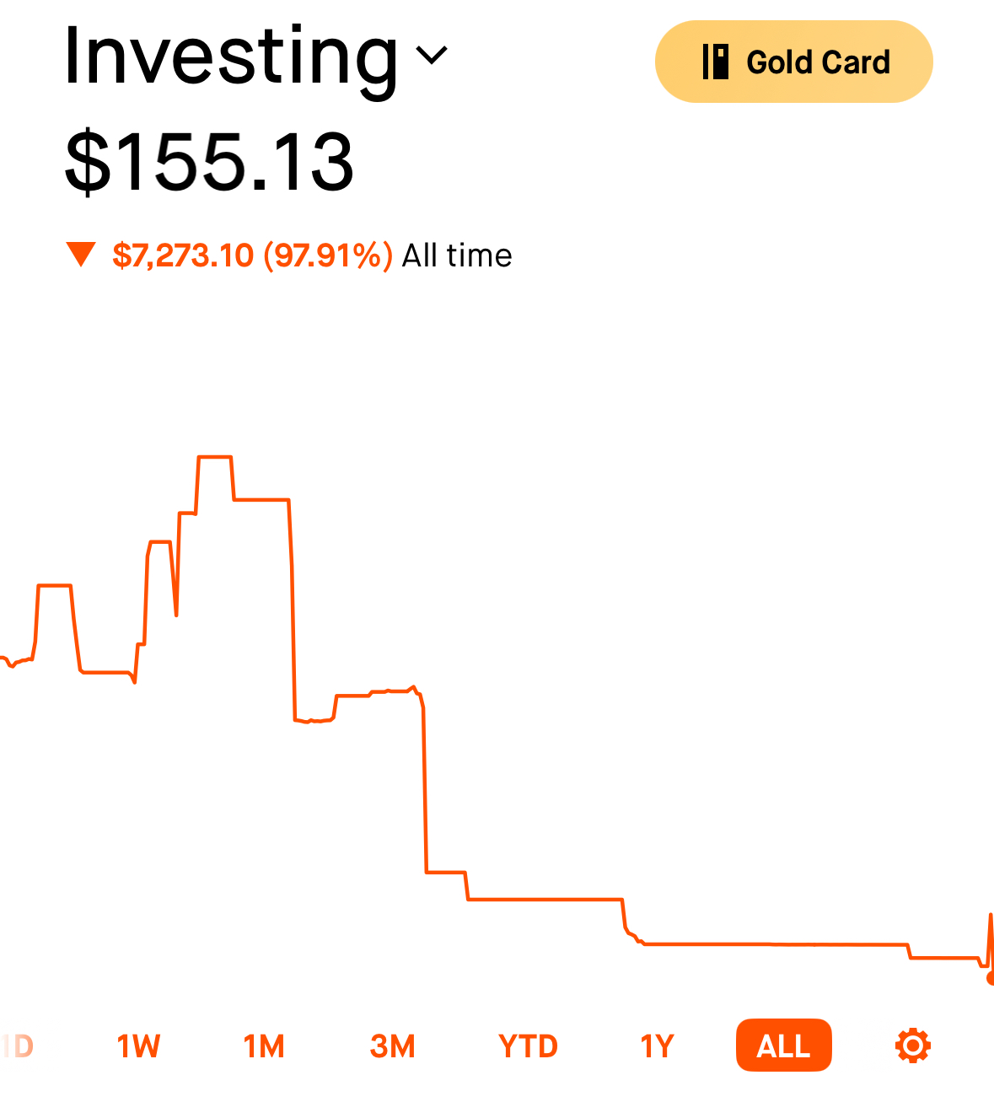Tap the $7,273.10 (97.91%) loss figure
Viewport: 994px width, 1102px height.
(x=252, y=255)
